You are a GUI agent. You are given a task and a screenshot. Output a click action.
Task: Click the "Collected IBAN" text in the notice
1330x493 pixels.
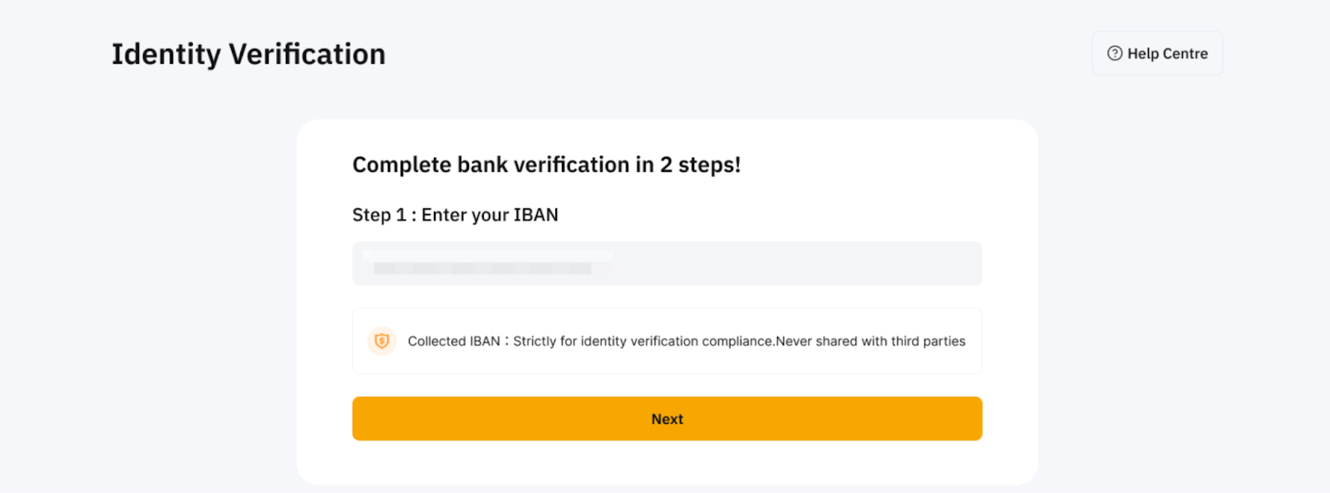click(454, 341)
